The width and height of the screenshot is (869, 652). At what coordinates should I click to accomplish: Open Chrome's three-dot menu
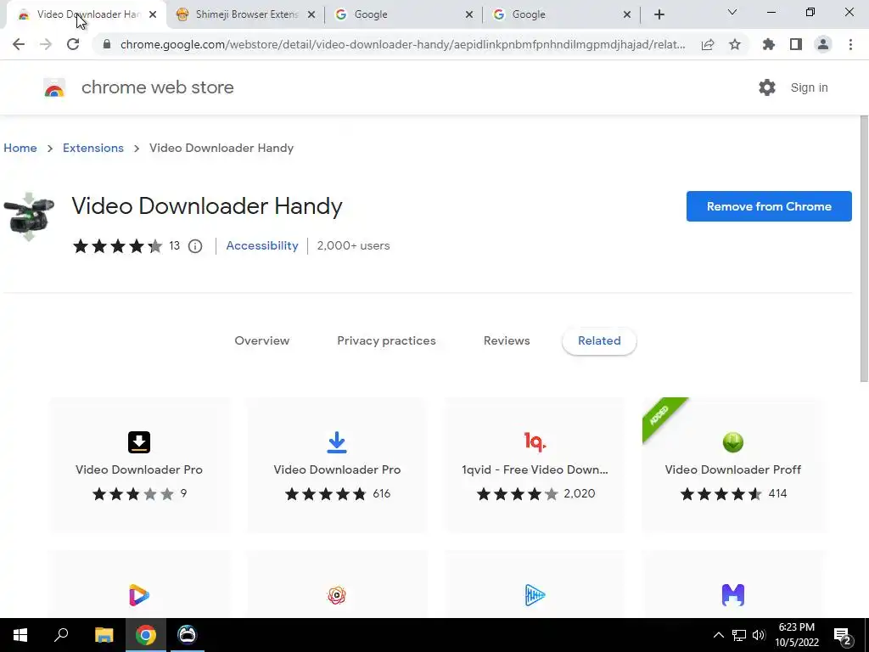point(850,44)
